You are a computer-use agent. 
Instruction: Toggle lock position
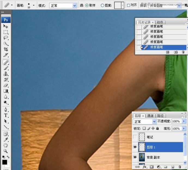coord(153,128)
